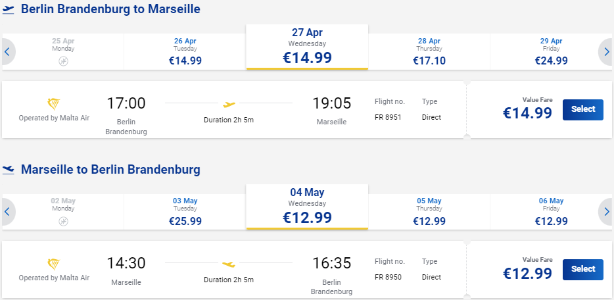This screenshot has width=614, height=300.
Task: Show earlier return dates with the left arrow
Action: (x=8, y=211)
